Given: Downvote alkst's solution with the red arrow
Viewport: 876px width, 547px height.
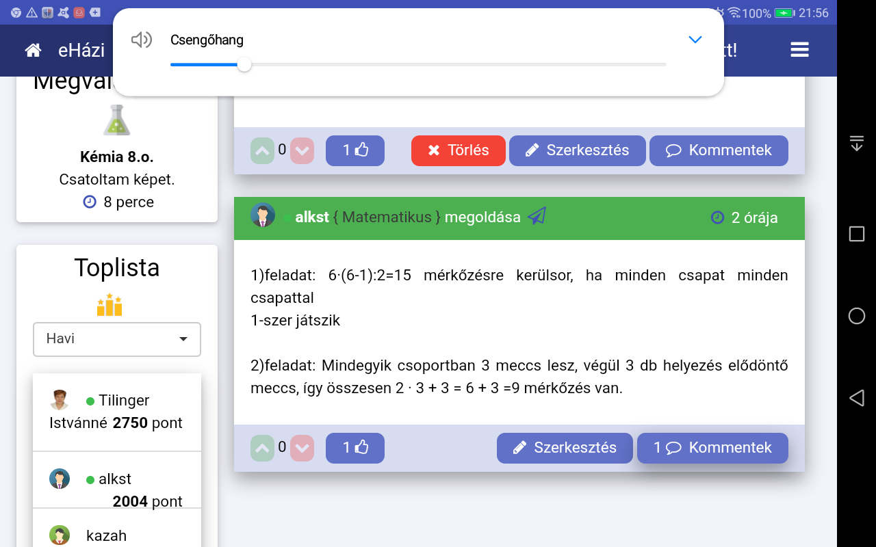Looking at the screenshot, I should coord(302,448).
